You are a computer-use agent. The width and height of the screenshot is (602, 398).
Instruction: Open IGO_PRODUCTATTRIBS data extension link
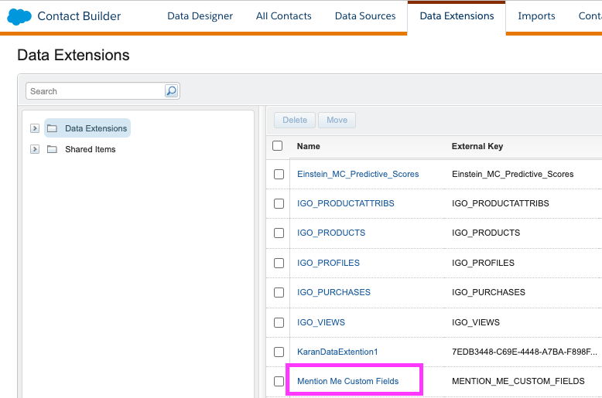click(346, 203)
